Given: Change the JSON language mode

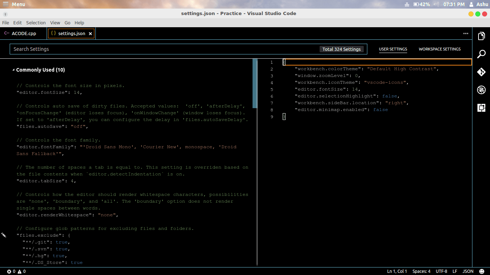Looking at the screenshot, I should tap(468, 271).
